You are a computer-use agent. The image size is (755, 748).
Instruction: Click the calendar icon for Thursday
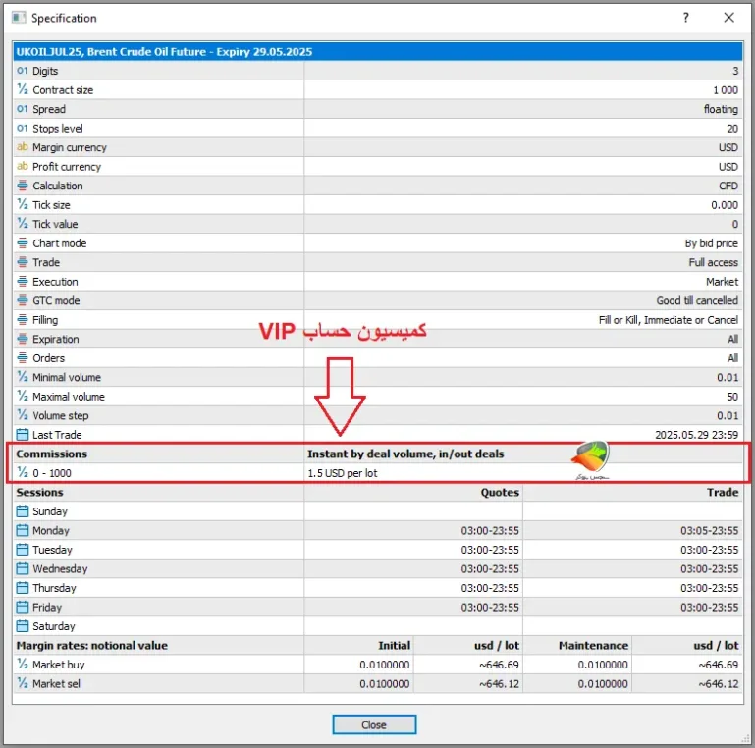tap(23, 588)
